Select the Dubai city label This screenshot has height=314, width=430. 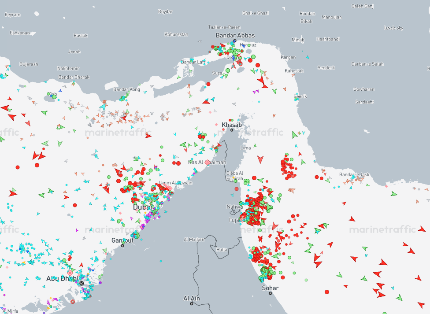pos(144,207)
